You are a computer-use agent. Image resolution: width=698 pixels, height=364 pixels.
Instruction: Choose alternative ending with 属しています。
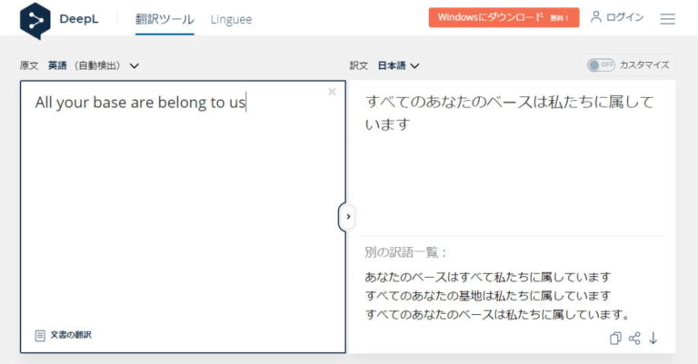point(498,315)
